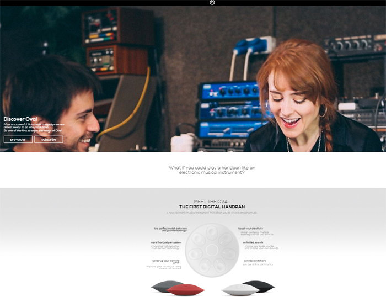Click 'unlimited sounds' feature label

click(253, 242)
